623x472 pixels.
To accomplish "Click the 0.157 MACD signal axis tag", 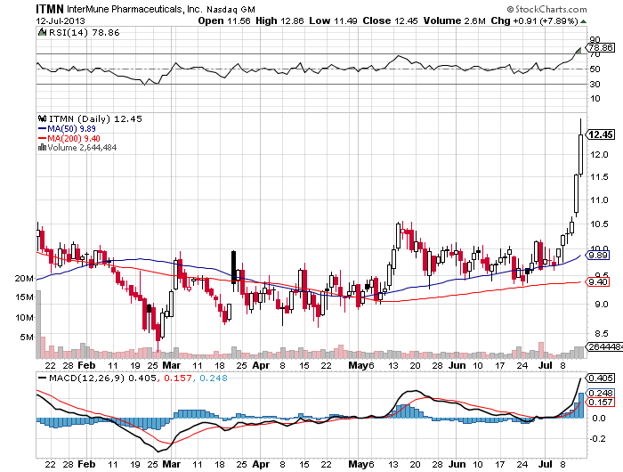I will coord(601,403).
